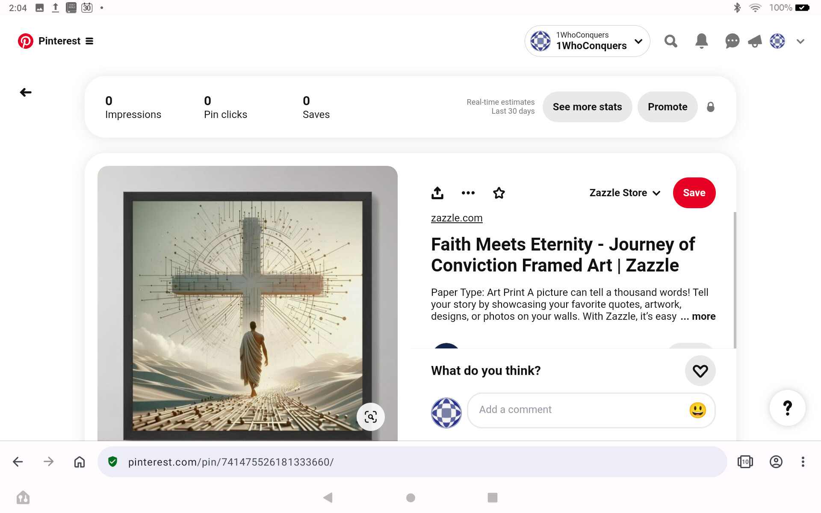821x513 pixels.
Task: View site security shield info
Action: (x=112, y=462)
